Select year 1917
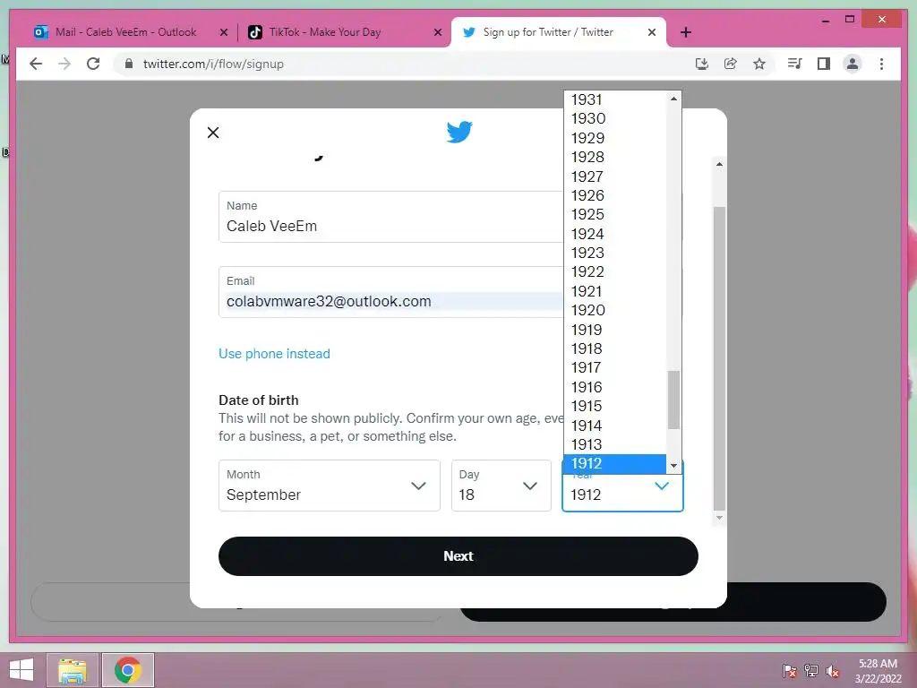 click(x=614, y=368)
